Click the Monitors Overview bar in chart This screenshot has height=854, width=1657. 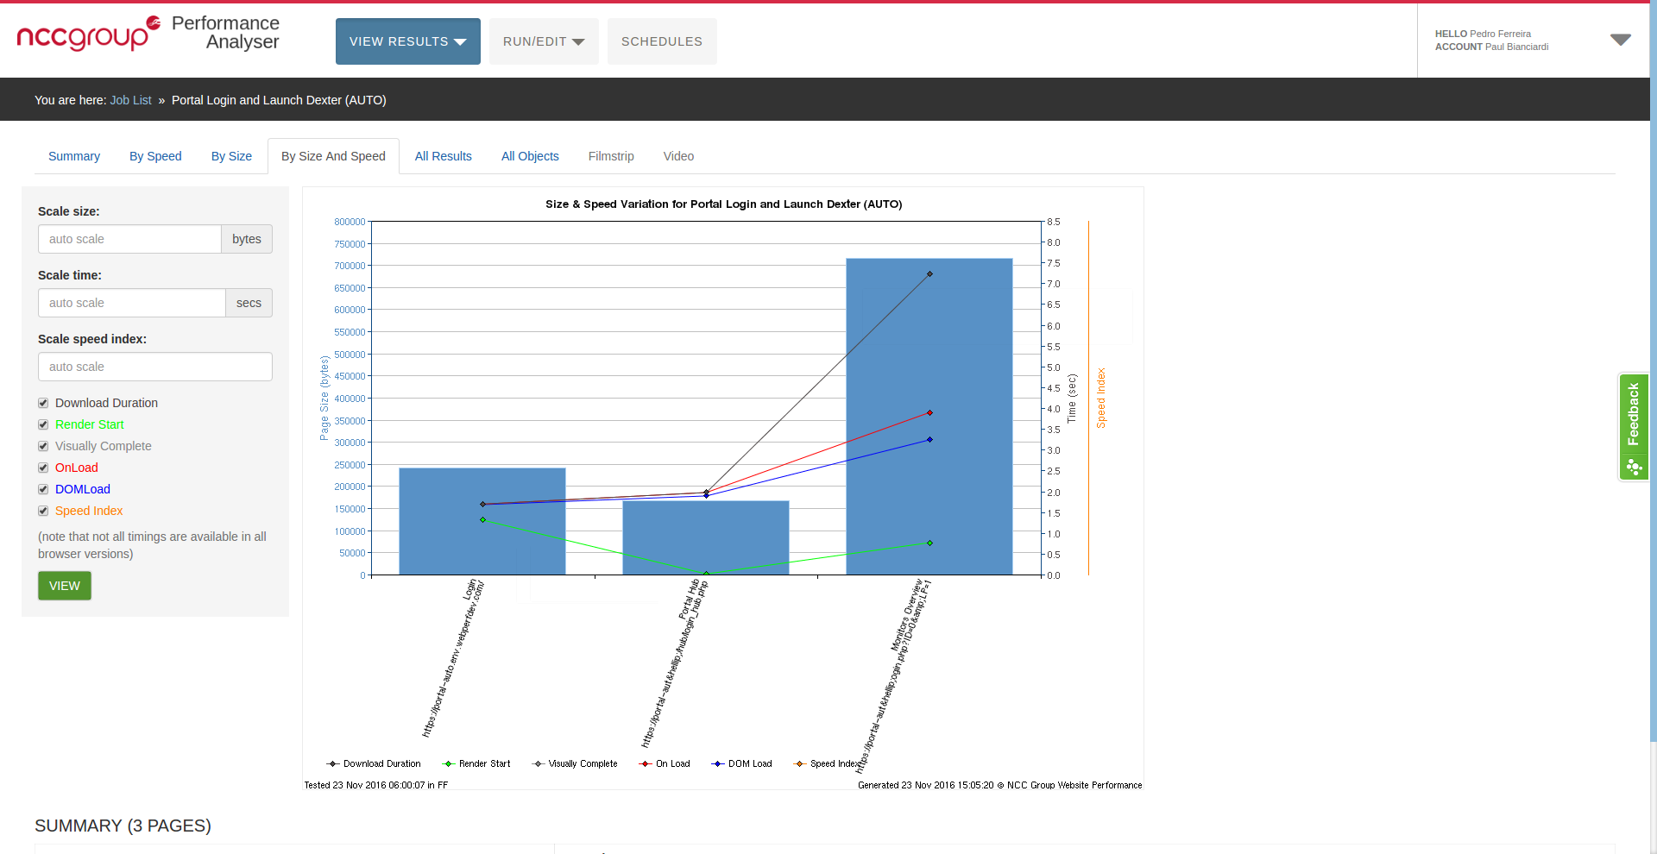click(x=929, y=417)
